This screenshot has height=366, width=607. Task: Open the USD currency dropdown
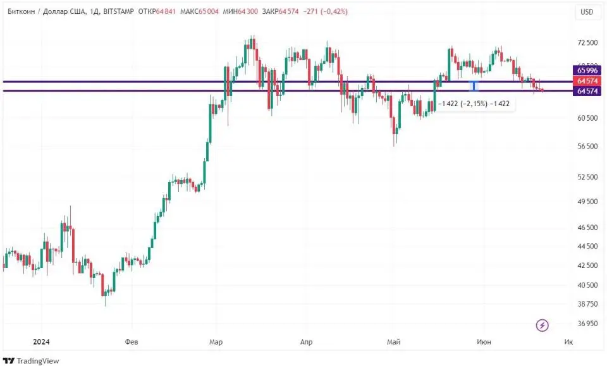[586, 11]
